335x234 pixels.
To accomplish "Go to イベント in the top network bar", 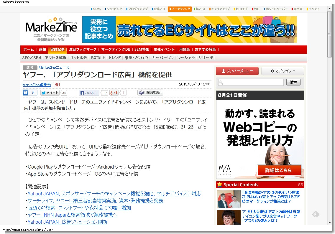I will coord(313,9).
